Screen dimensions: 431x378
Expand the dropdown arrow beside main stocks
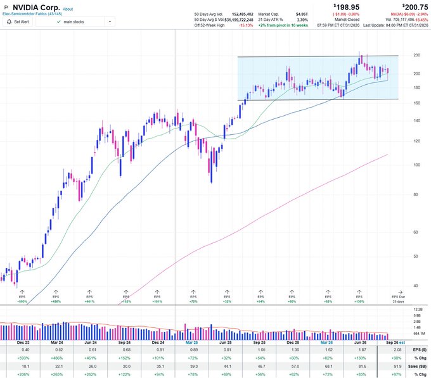[110, 22]
